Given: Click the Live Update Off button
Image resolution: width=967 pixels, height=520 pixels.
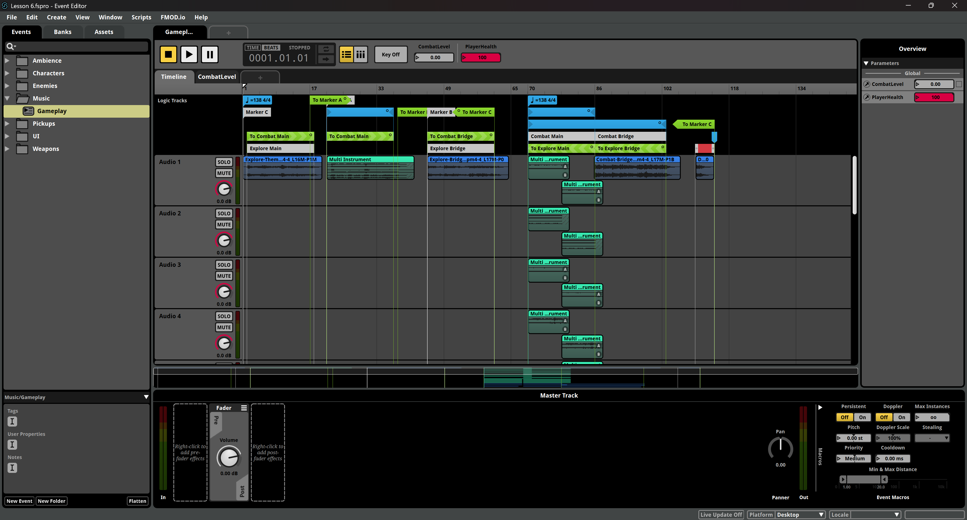Looking at the screenshot, I should pyautogui.click(x=721, y=515).
